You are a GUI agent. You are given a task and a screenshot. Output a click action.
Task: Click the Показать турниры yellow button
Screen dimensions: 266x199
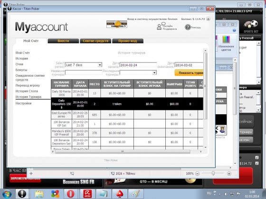[x=189, y=73]
